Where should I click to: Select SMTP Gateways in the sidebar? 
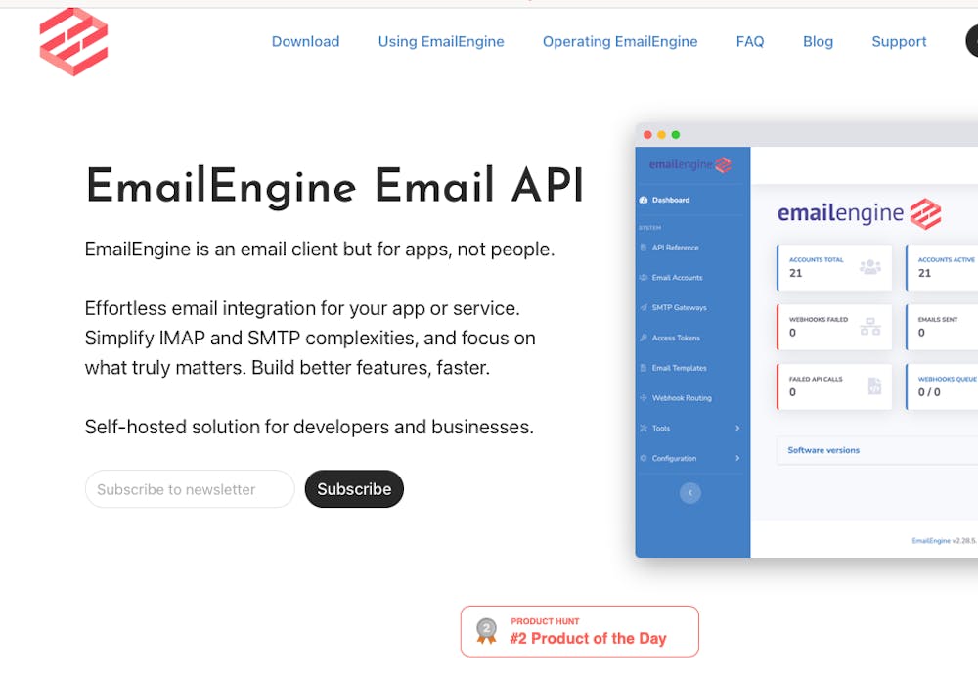(680, 307)
